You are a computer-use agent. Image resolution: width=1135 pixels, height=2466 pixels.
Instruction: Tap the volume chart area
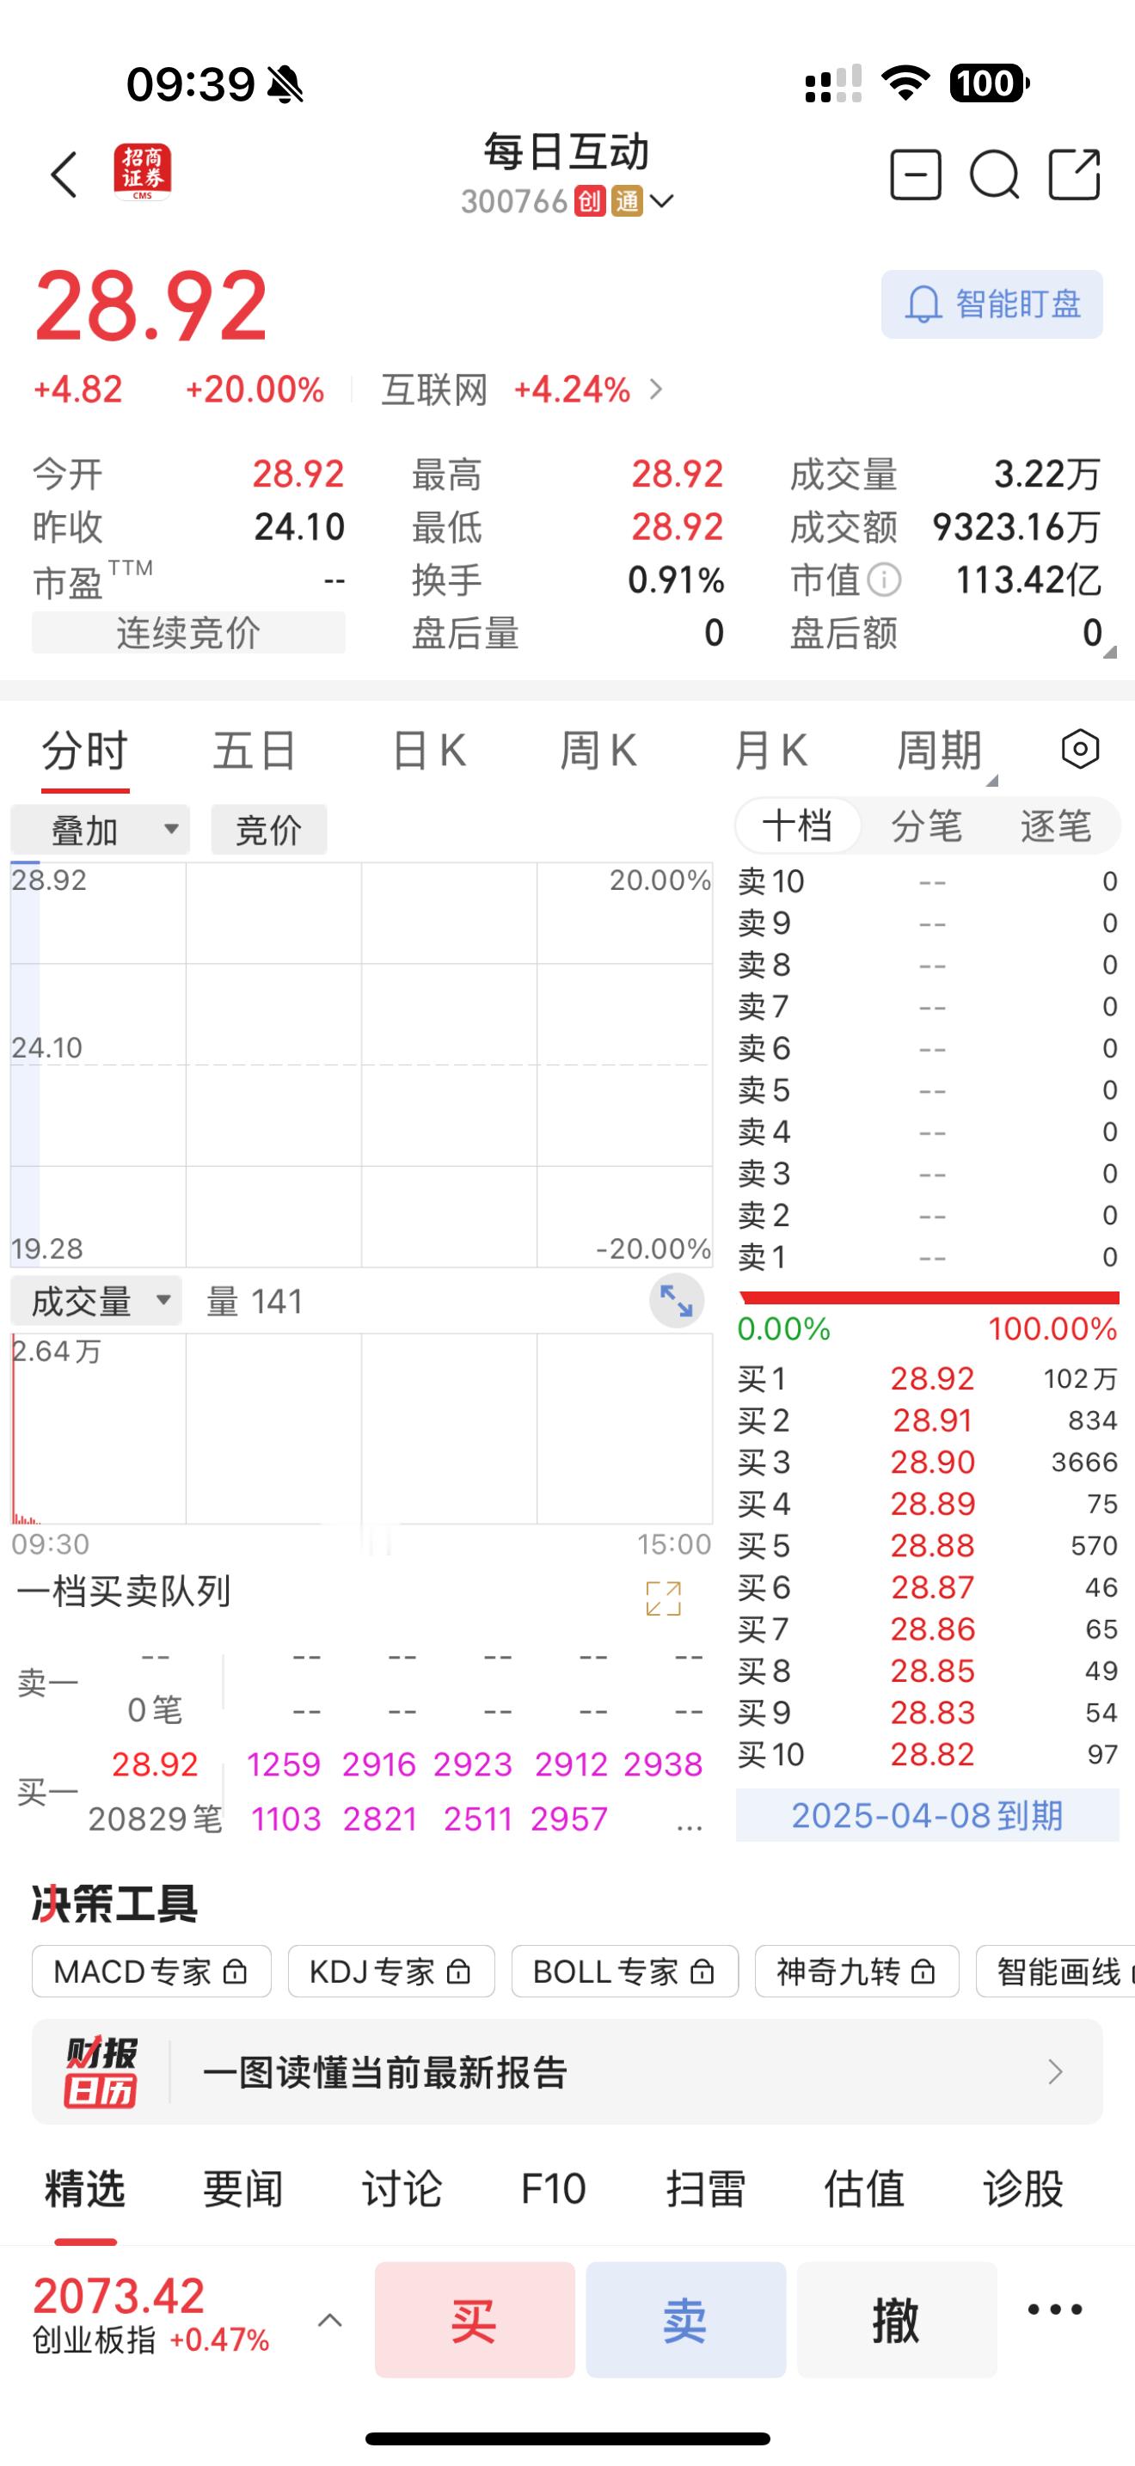click(361, 1428)
